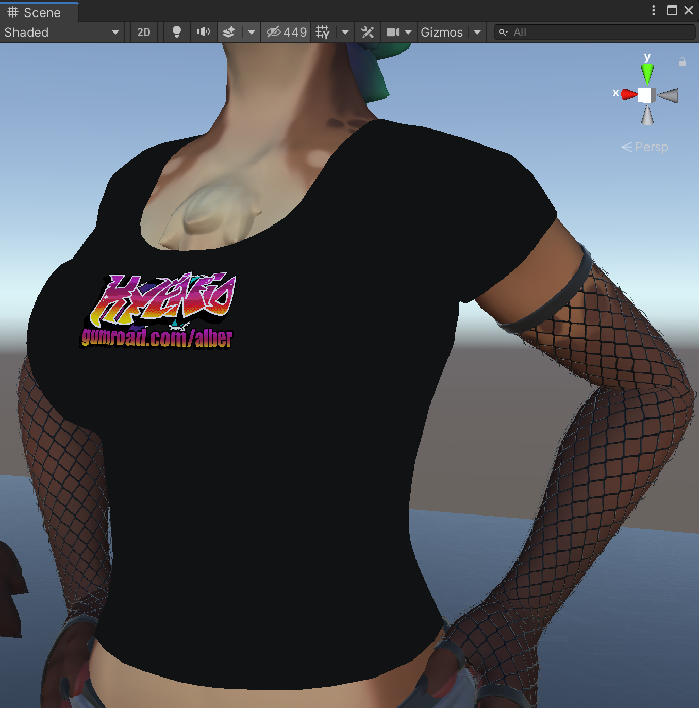Toggle Persp perspective projection label

(645, 147)
